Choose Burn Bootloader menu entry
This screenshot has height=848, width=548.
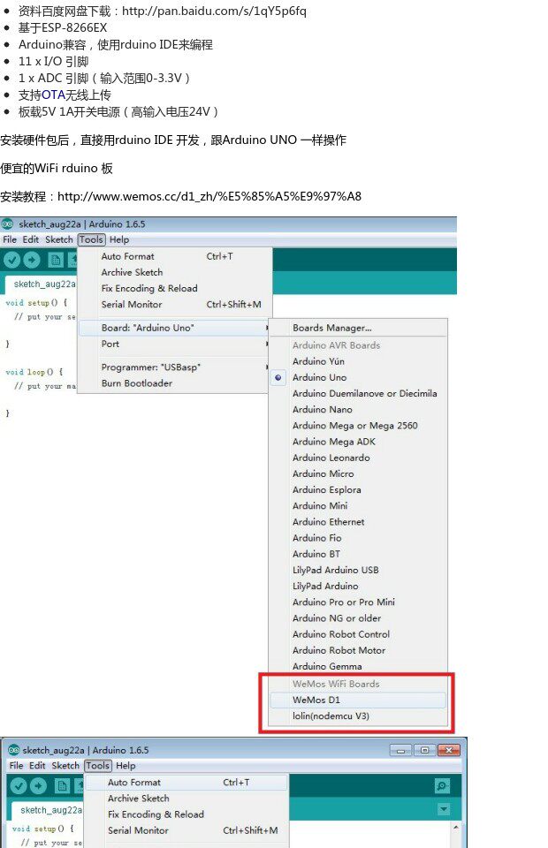tap(174, 383)
